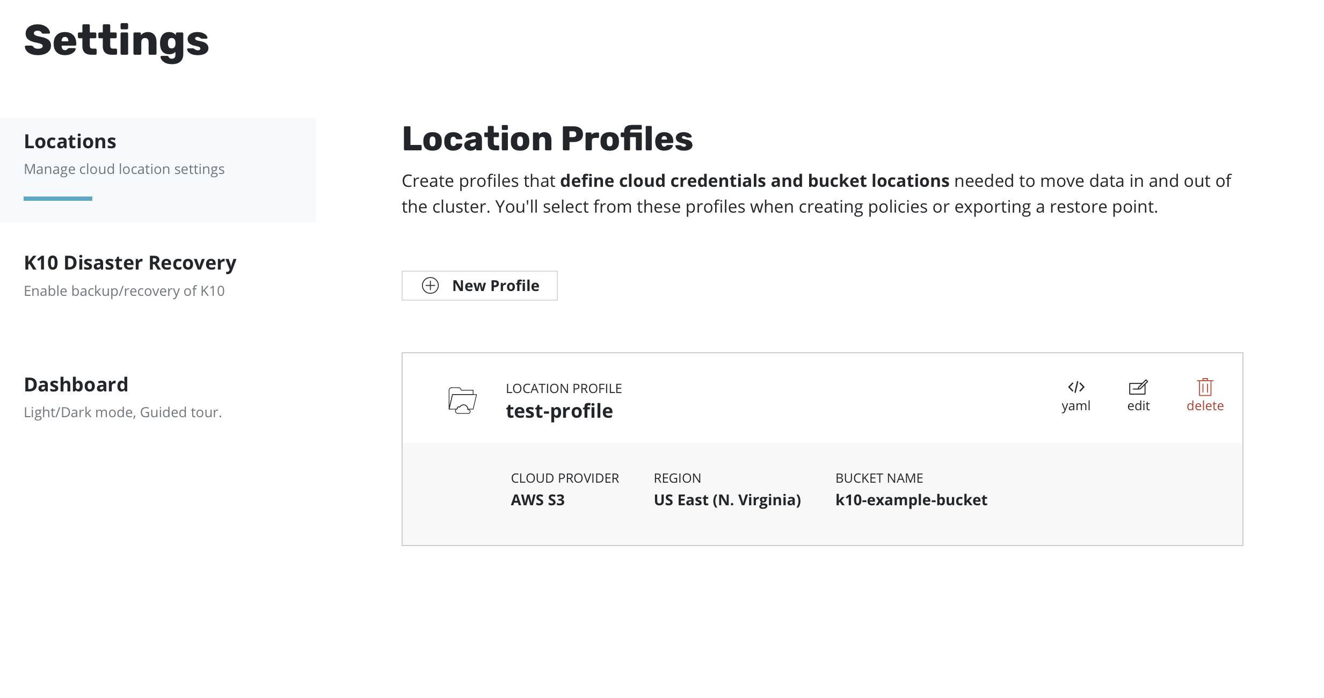This screenshot has width=1324, height=698.
Task: Click the red 'delete' text label
Action: [1205, 406]
